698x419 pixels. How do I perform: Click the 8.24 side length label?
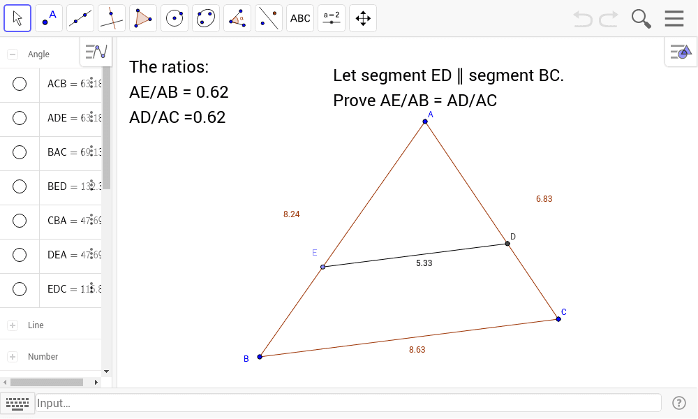(x=292, y=214)
